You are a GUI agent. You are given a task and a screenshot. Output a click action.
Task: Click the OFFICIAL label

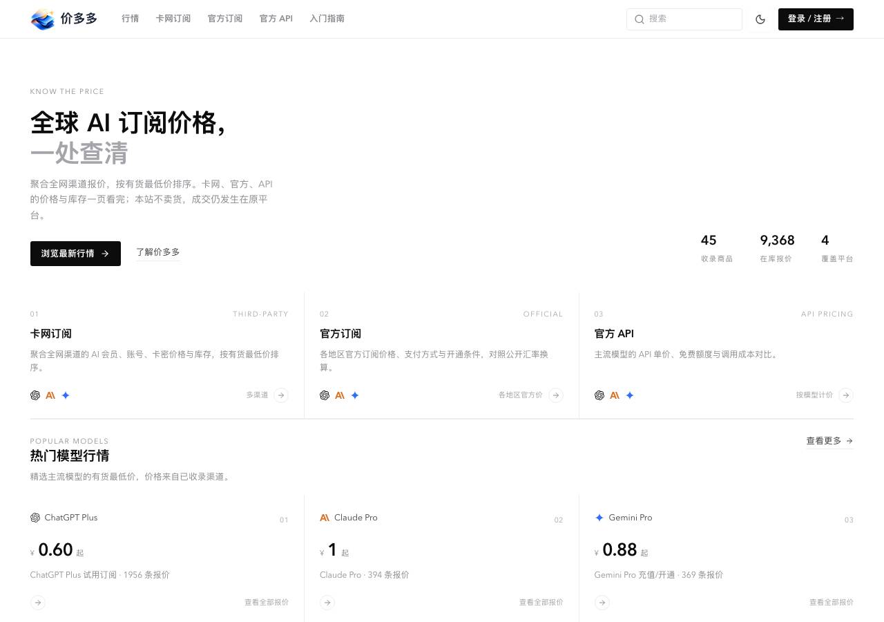point(544,314)
